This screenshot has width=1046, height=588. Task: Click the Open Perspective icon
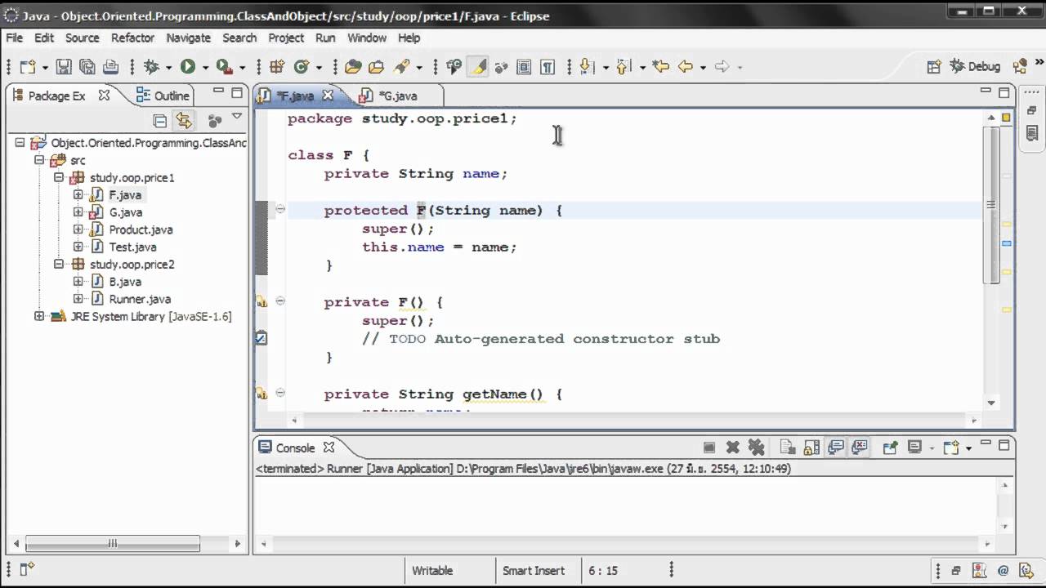click(x=933, y=67)
